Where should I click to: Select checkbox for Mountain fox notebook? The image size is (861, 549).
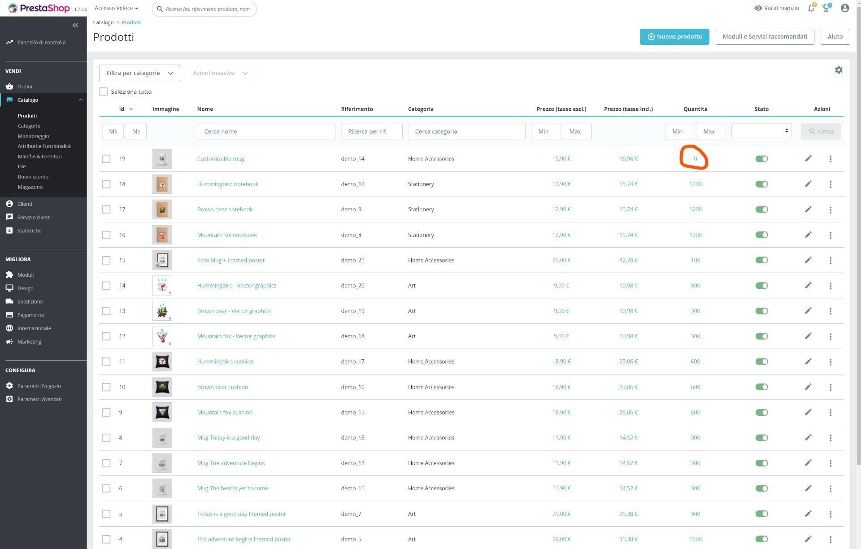tap(106, 235)
